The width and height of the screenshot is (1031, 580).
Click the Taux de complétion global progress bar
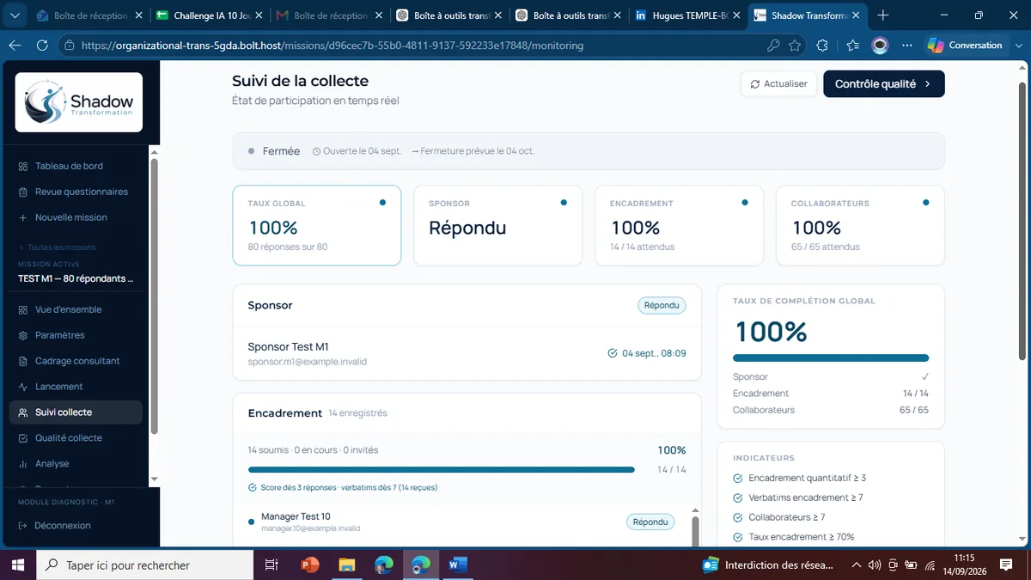pyautogui.click(x=831, y=358)
